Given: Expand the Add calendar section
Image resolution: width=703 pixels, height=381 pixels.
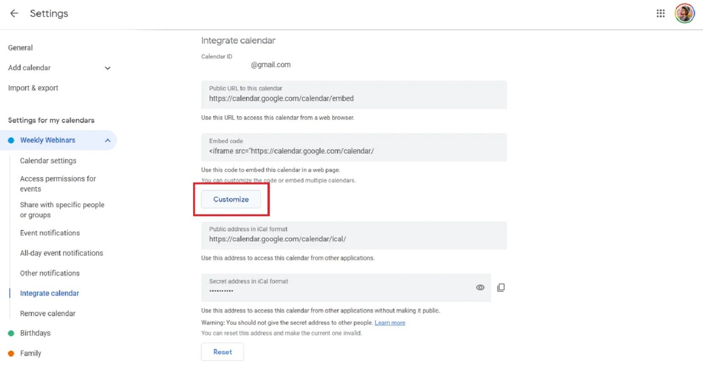Looking at the screenshot, I should [108, 68].
